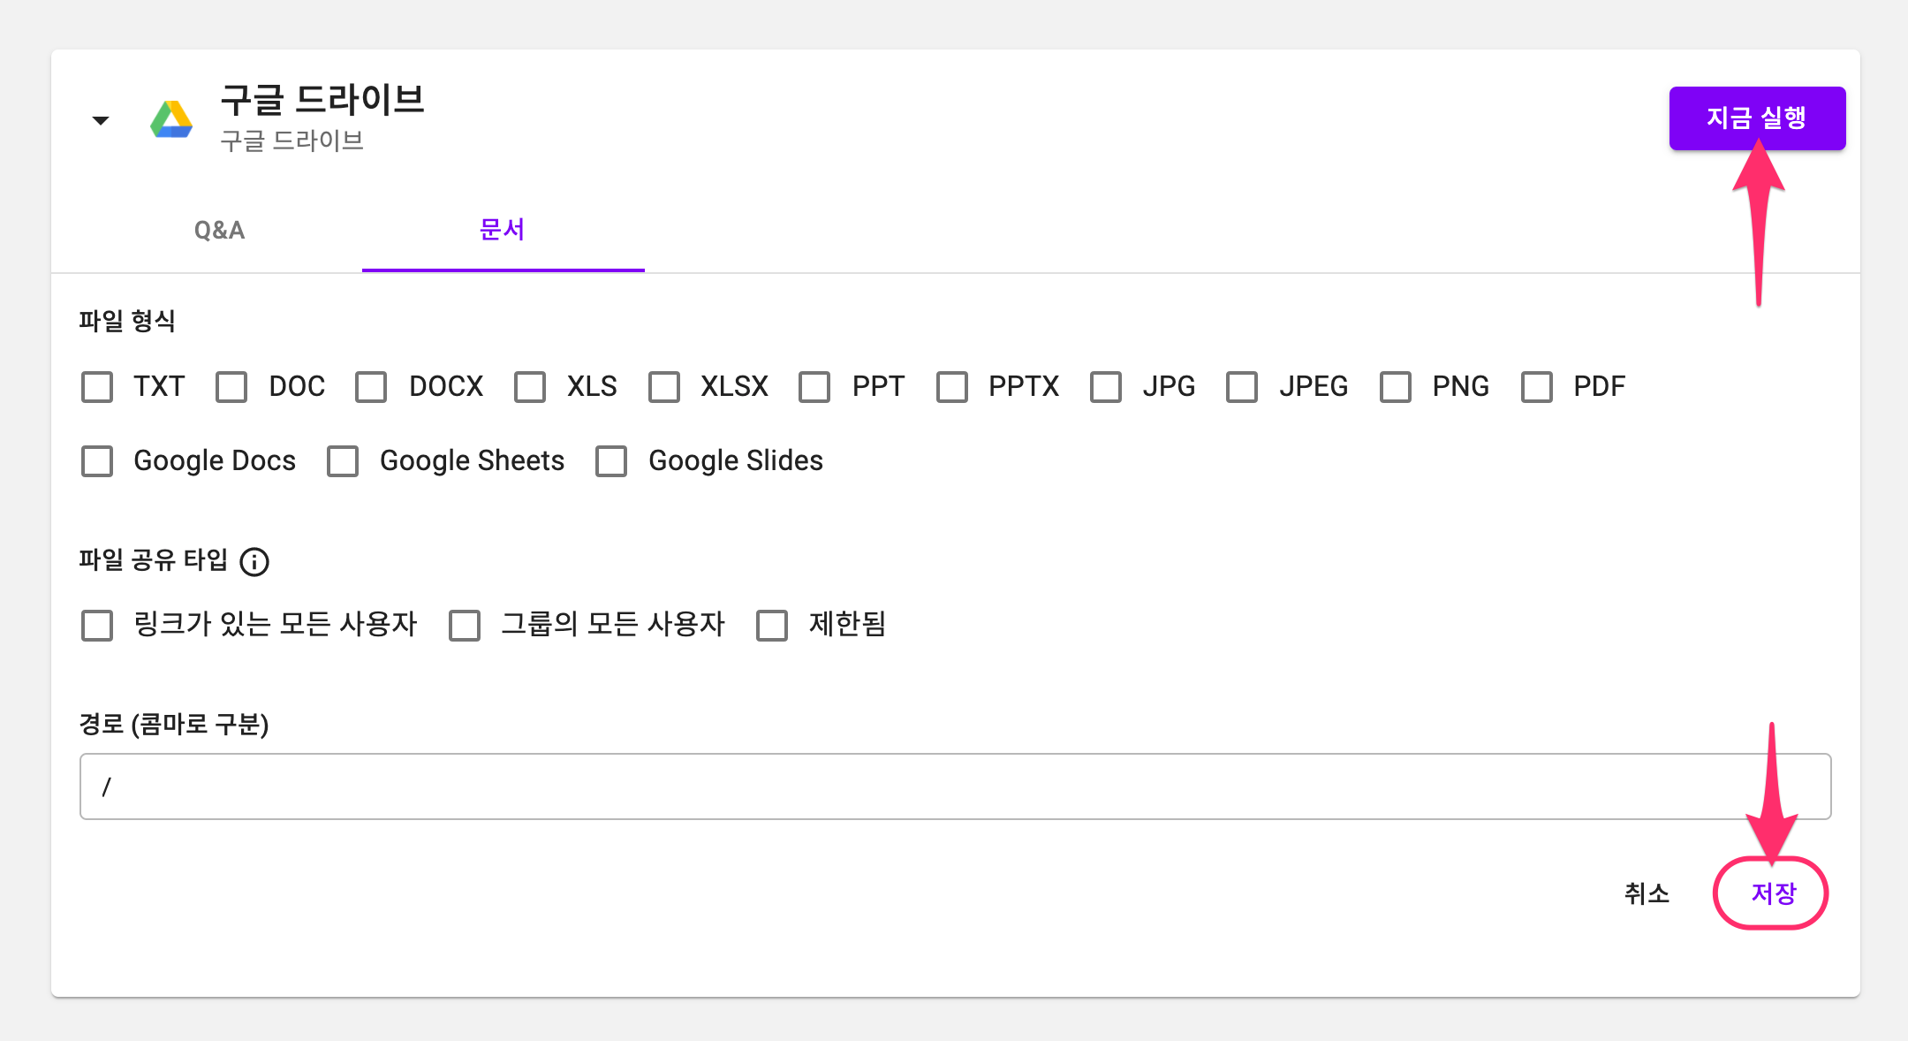Tick the 제한됨 checkbox
Image resolution: width=1908 pixels, height=1041 pixels.
pos(772,626)
